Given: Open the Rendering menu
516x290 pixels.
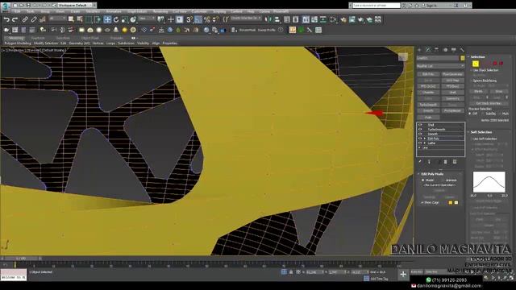Looking at the screenshot, I should [160, 11].
